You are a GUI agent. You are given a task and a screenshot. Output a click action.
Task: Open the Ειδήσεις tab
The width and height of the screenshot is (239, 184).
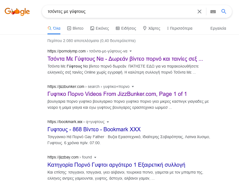coord(126,28)
